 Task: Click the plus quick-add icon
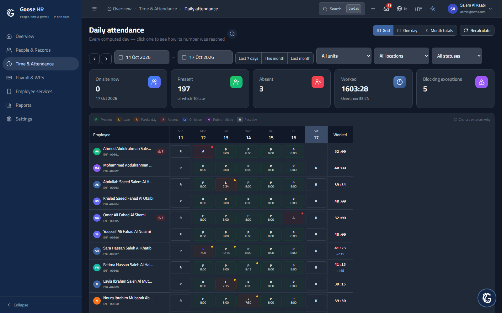tap(373, 9)
